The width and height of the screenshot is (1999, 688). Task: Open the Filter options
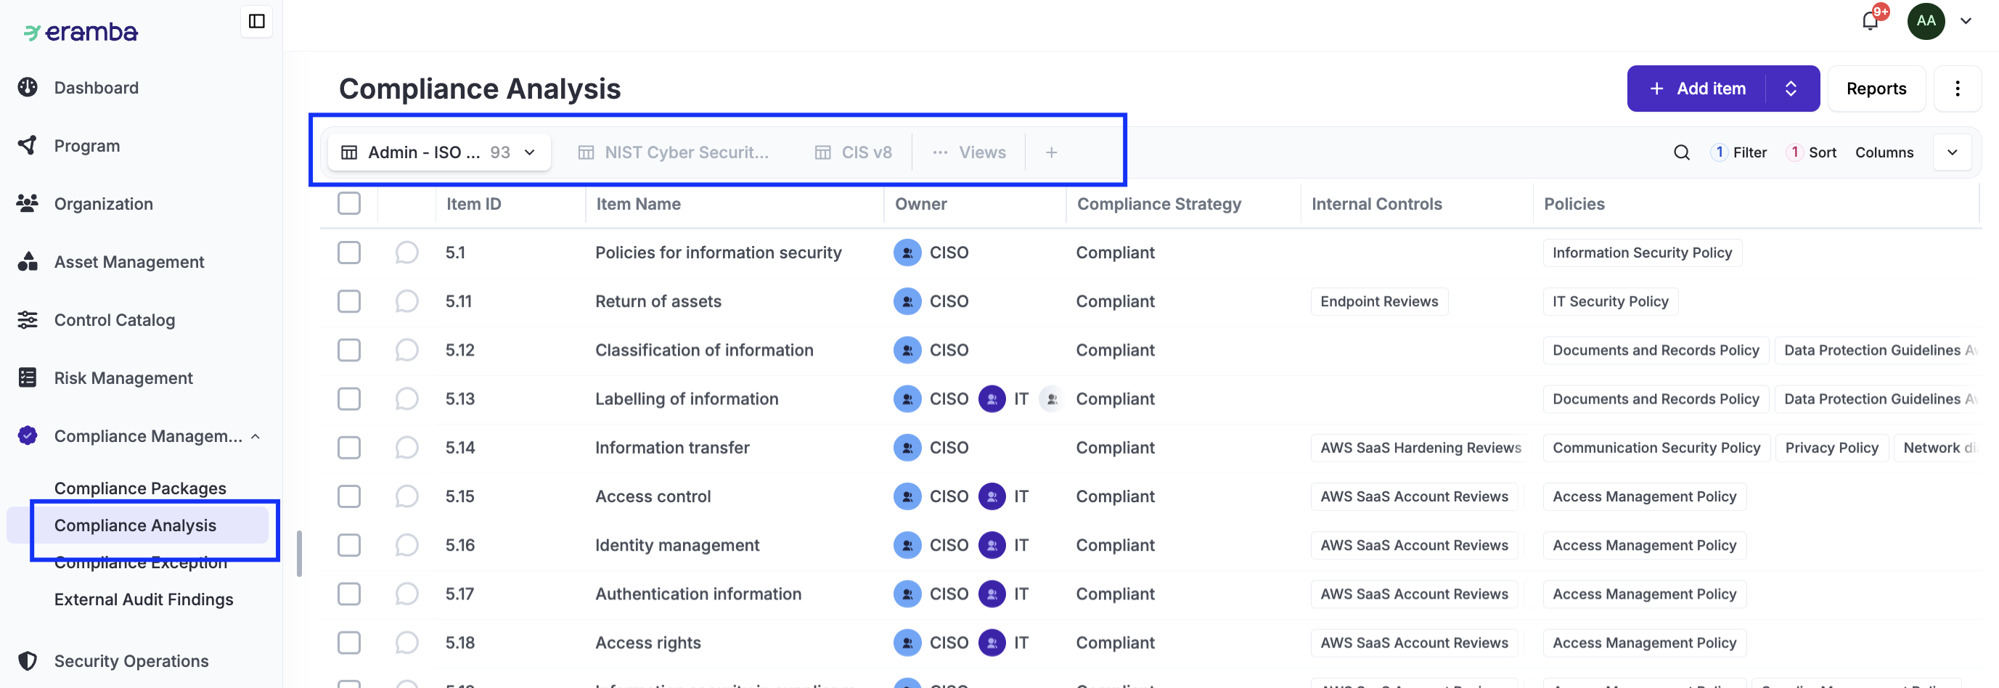pos(1739,153)
